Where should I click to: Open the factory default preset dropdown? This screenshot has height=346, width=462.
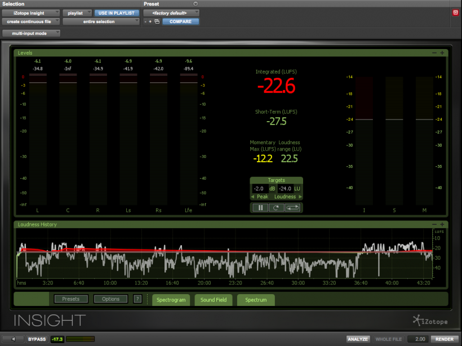[x=171, y=12]
